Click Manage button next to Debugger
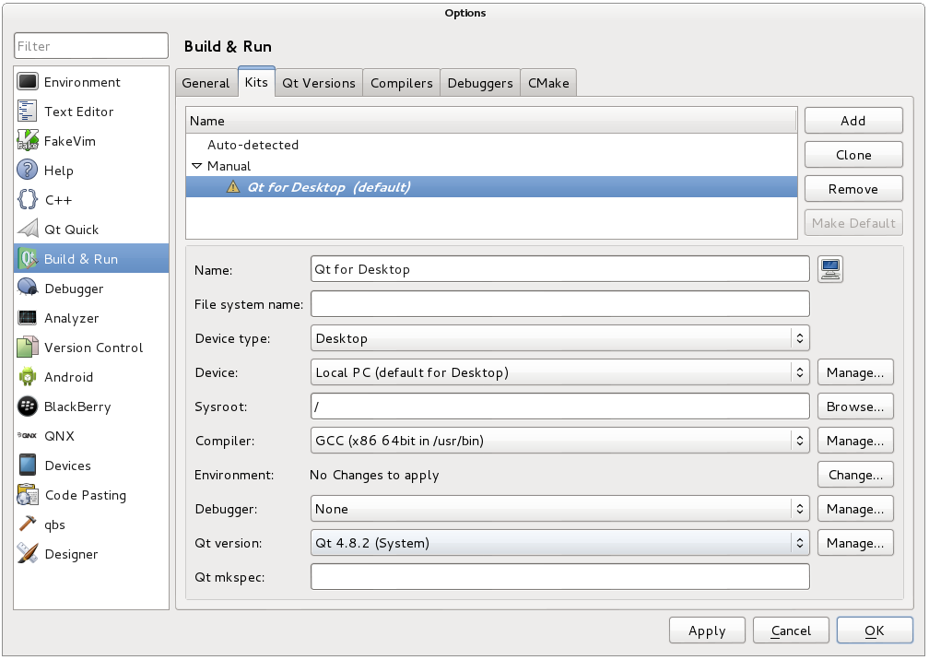Viewport: 929px width, 660px height. [855, 509]
